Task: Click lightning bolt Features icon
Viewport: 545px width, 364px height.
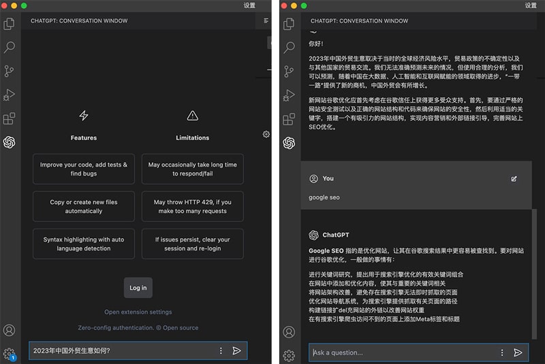Action: [84, 116]
